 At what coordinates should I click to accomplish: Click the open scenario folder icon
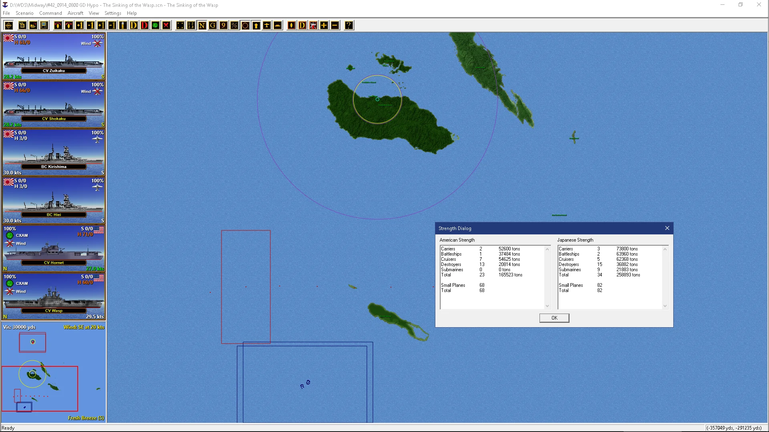click(33, 26)
